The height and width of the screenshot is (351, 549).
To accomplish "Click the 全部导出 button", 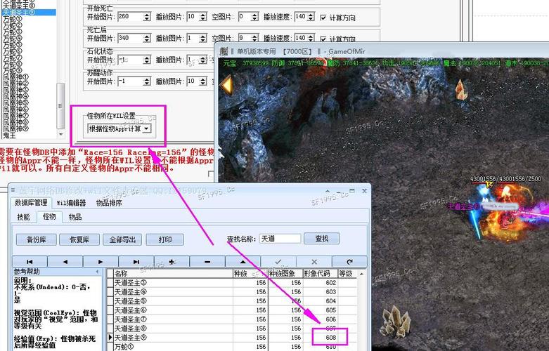I will [122, 239].
